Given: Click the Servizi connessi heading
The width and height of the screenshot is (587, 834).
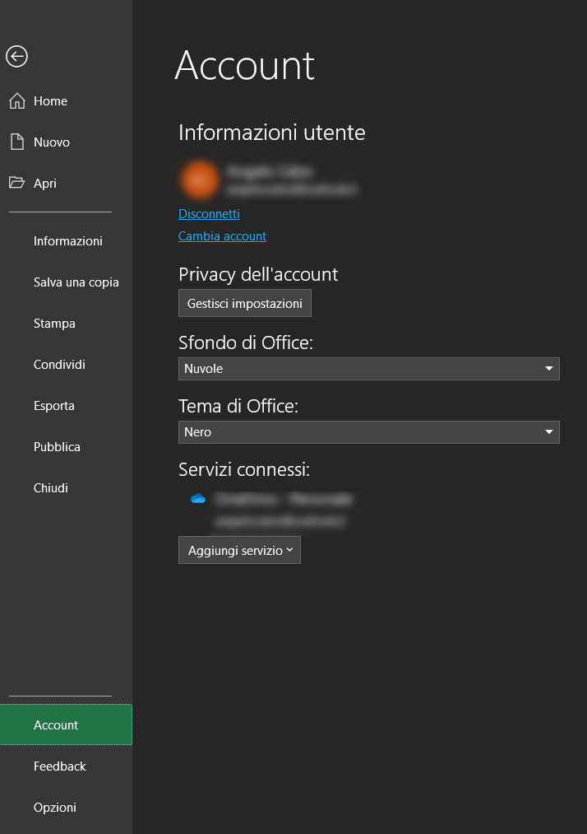Looking at the screenshot, I should click(244, 469).
